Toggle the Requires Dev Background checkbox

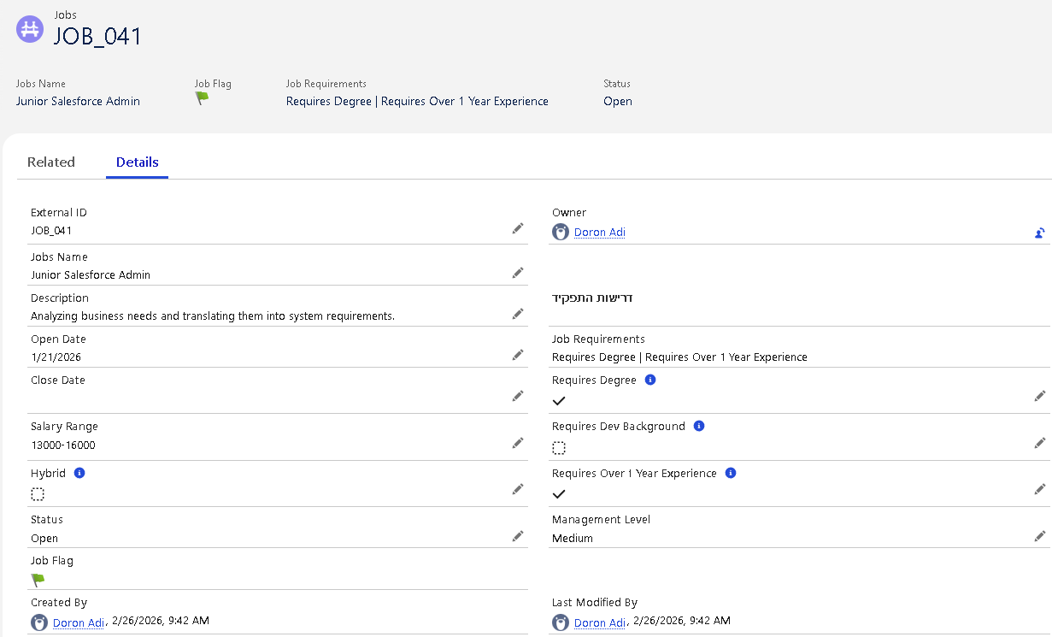(559, 448)
